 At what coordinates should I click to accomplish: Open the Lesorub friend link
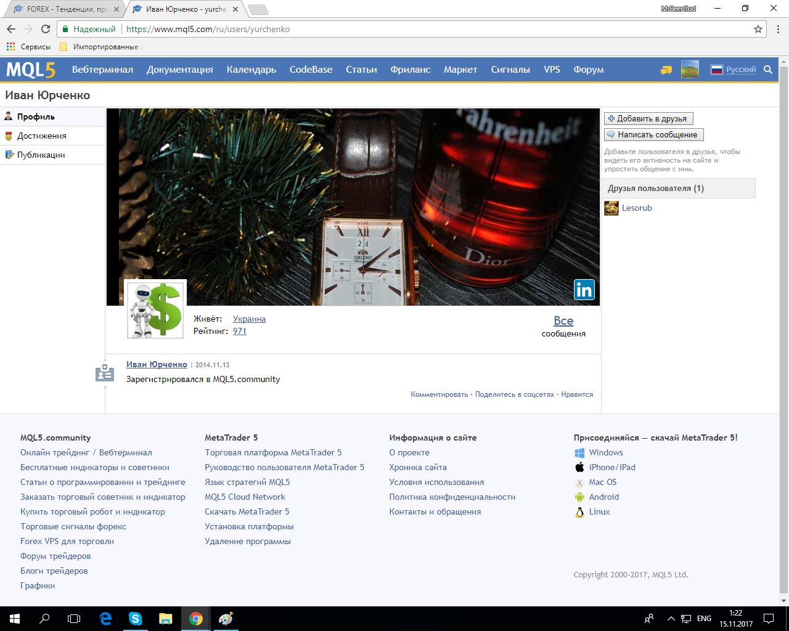point(637,208)
